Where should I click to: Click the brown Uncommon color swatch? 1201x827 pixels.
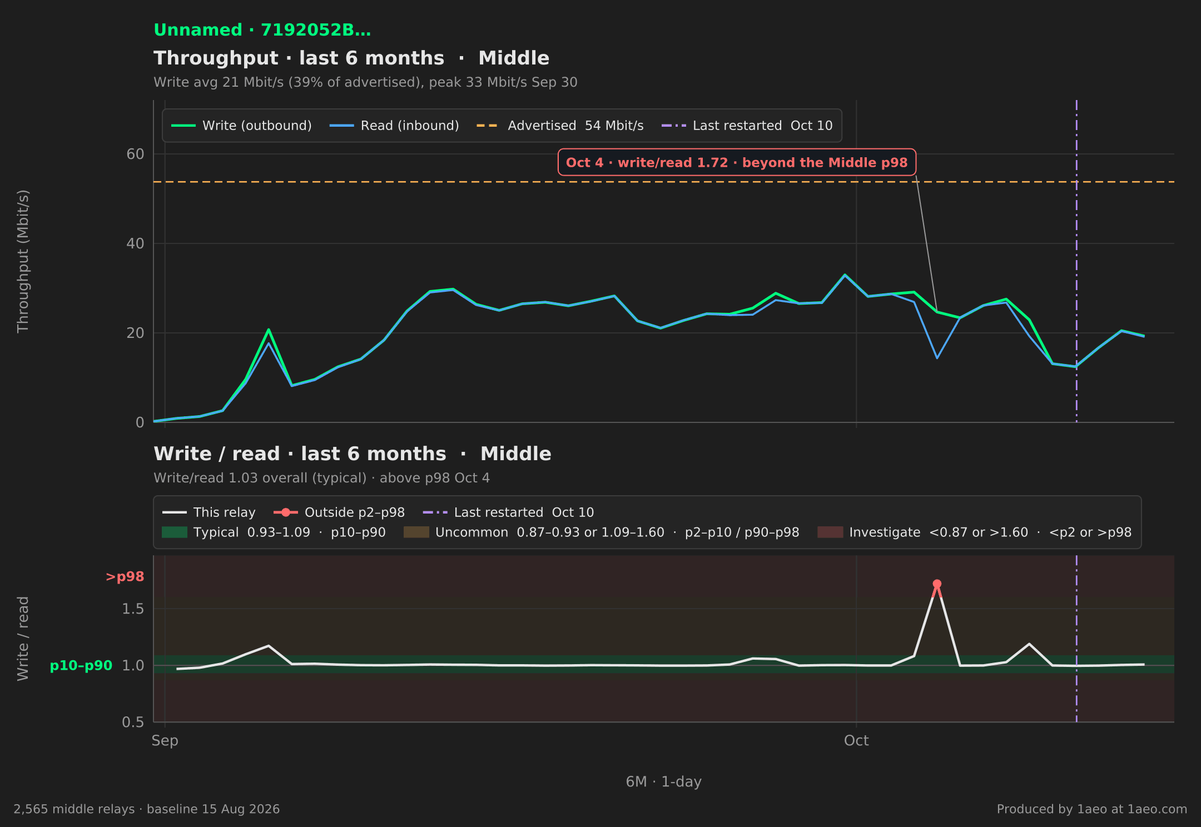point(416,532)
